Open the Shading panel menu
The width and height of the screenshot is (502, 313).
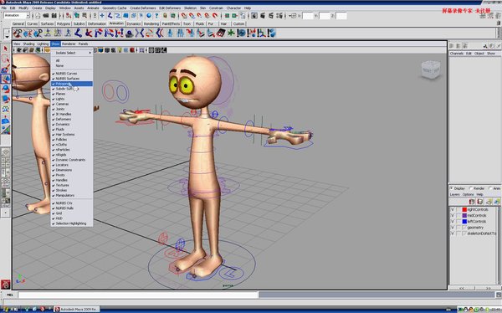pyautogui.click(x=28, y=44)
